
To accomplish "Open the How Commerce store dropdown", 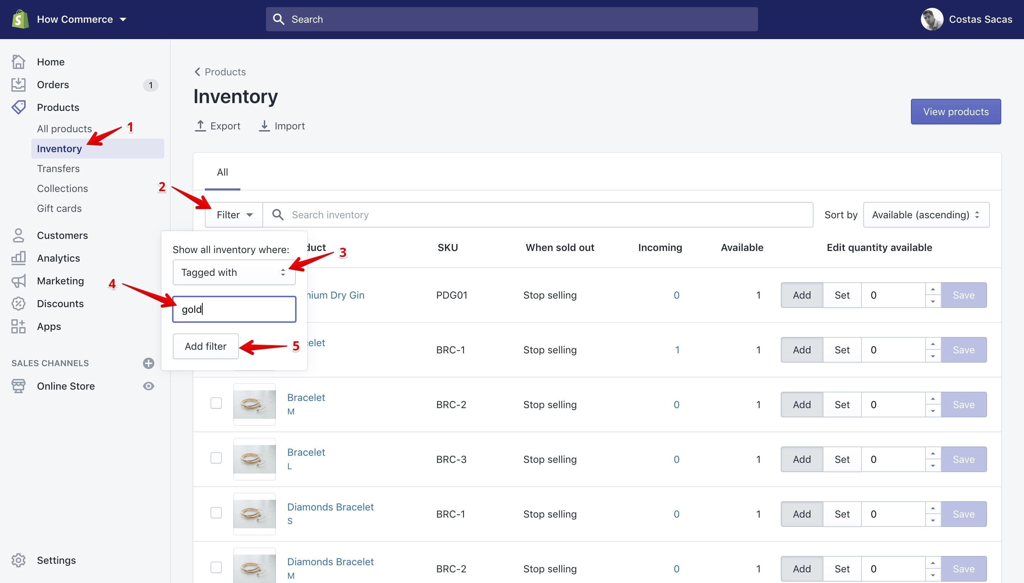I will pyautogui.click(x=81, y=19).
